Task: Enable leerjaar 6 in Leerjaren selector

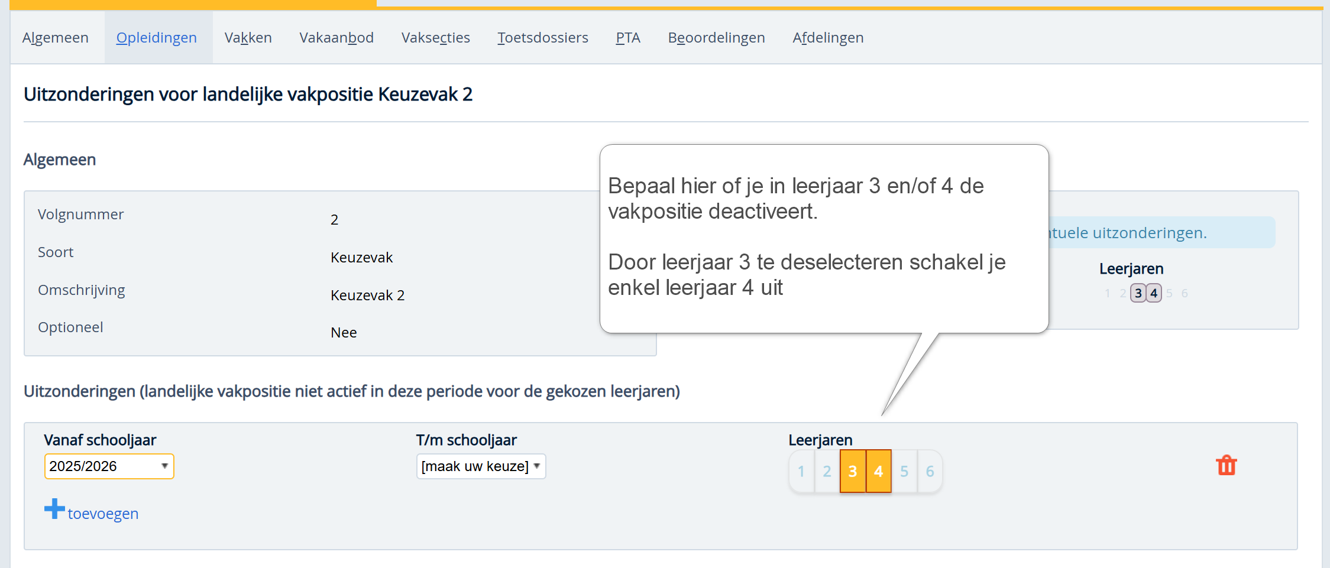Action: pyautogui.click(x=930, y=471)
